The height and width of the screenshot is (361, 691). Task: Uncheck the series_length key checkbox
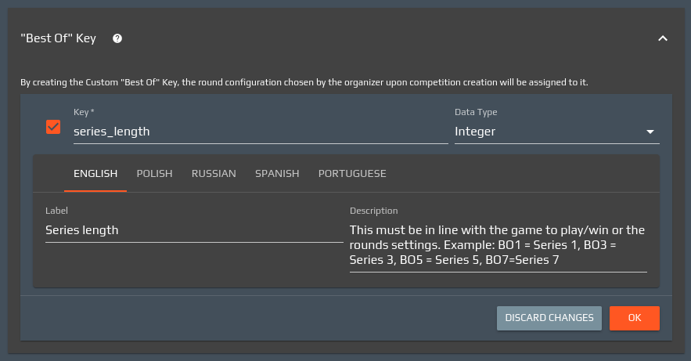(x=53, y=126)
